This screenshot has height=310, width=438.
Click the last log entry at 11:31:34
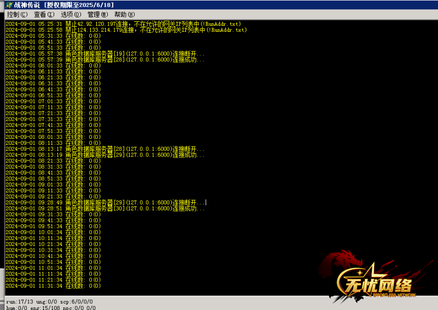(x=53, y=285)
